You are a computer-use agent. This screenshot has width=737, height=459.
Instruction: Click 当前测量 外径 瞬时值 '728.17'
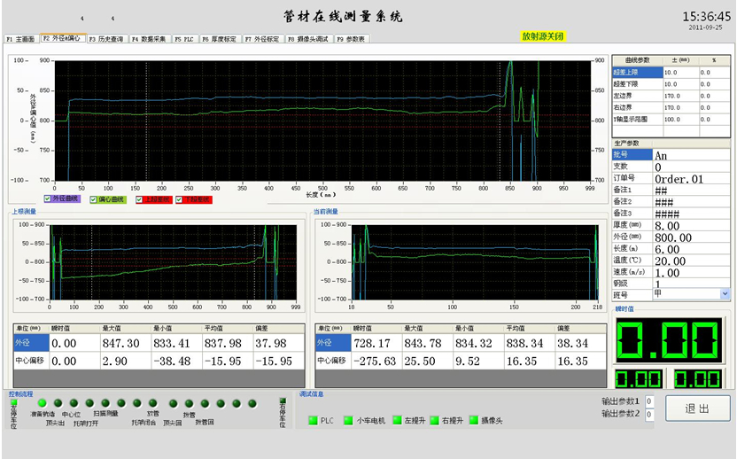(377, 343)
